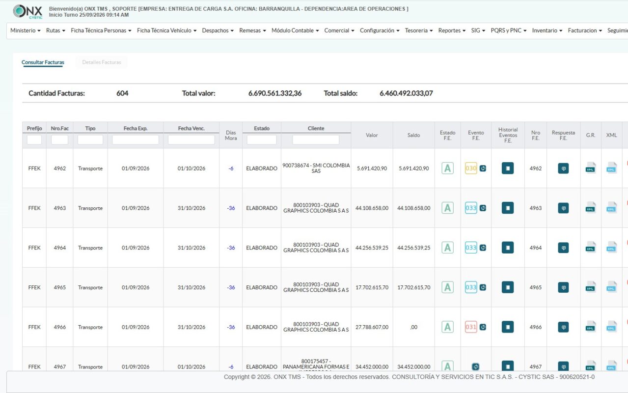
Task: Download the G.R. XML file for invoice 4962
Action: pyautogui.click(x=591, y=168)
